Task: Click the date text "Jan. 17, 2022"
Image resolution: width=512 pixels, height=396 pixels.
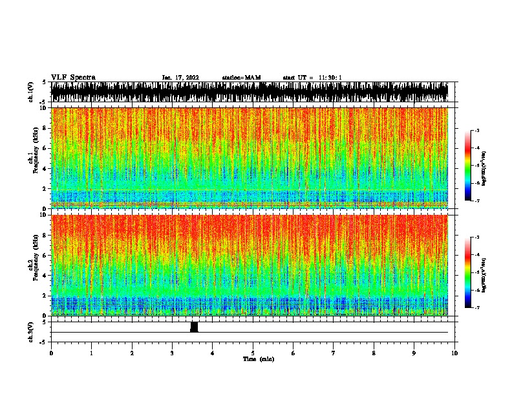Action: pyautogui.click(x=180, y=78)
